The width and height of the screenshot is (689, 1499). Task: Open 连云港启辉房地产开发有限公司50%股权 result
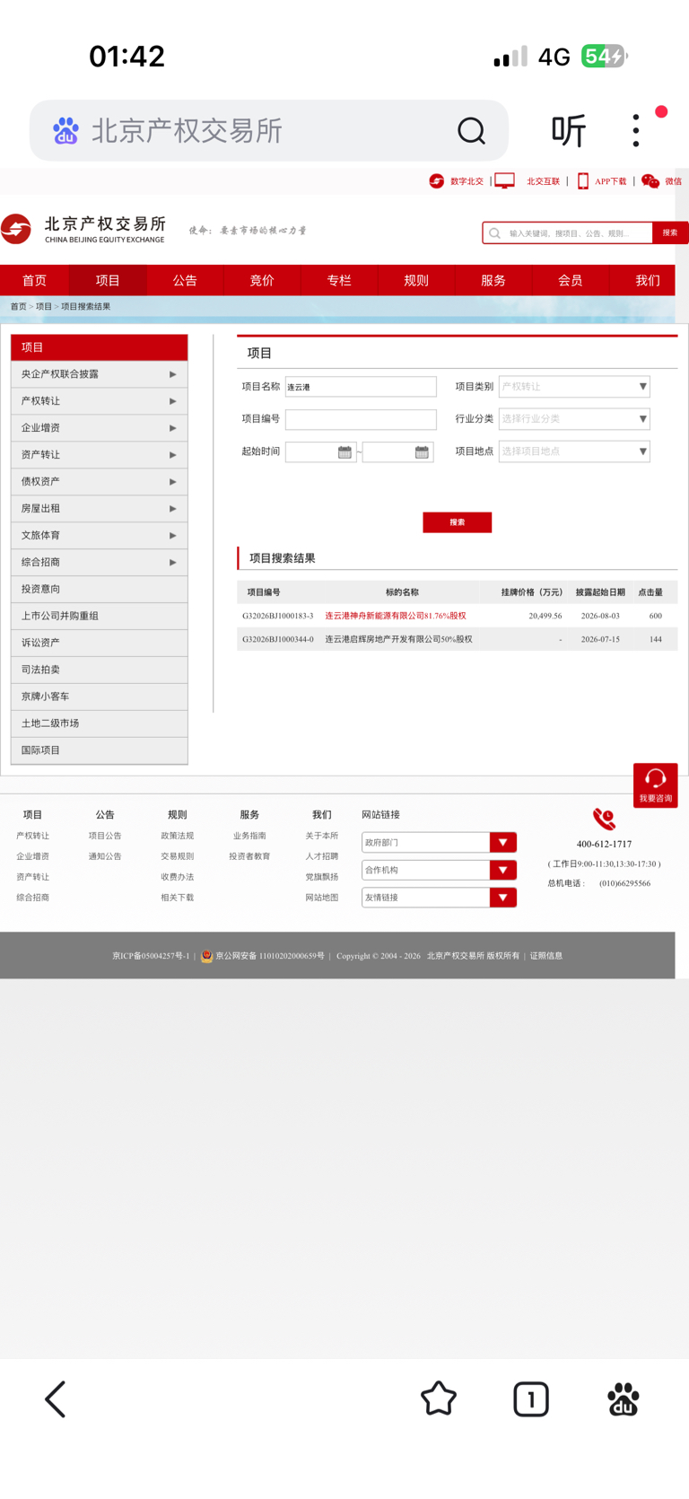coord(398,639)
